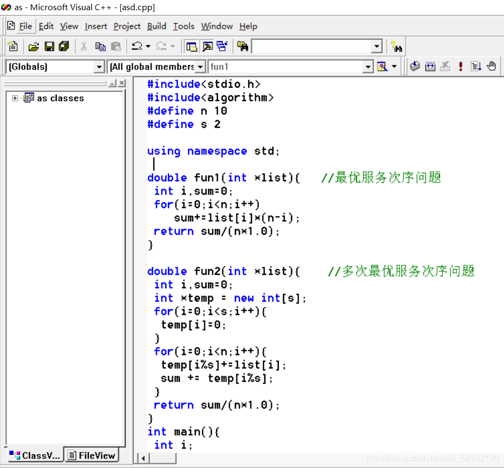Open the Tools menu
The height and width of the screenshot is (468, 504).
(x=184, y=26)
